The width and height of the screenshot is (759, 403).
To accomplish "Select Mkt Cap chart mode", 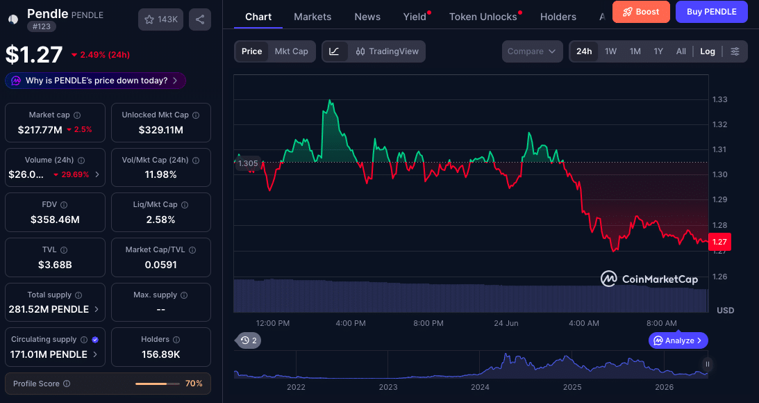I will click(292, 51).
